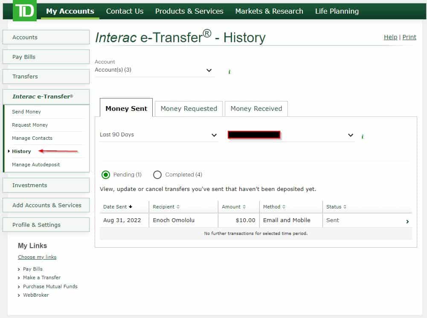Open Products & Services menu

pos(189,11)
